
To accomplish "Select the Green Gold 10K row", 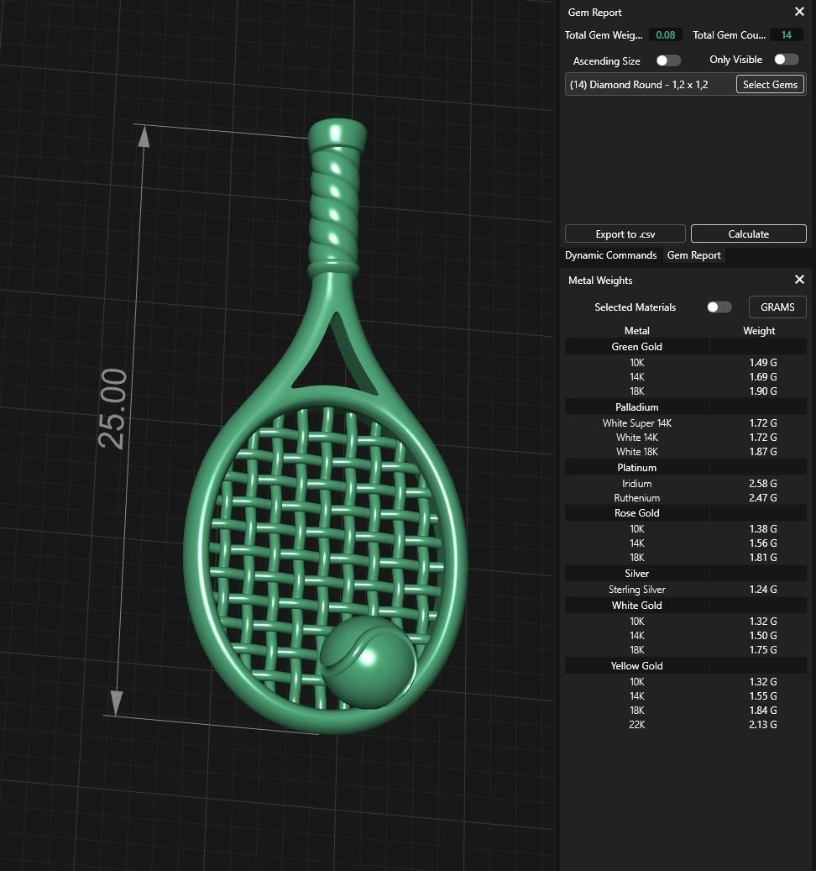I will [x=686, y=363].
